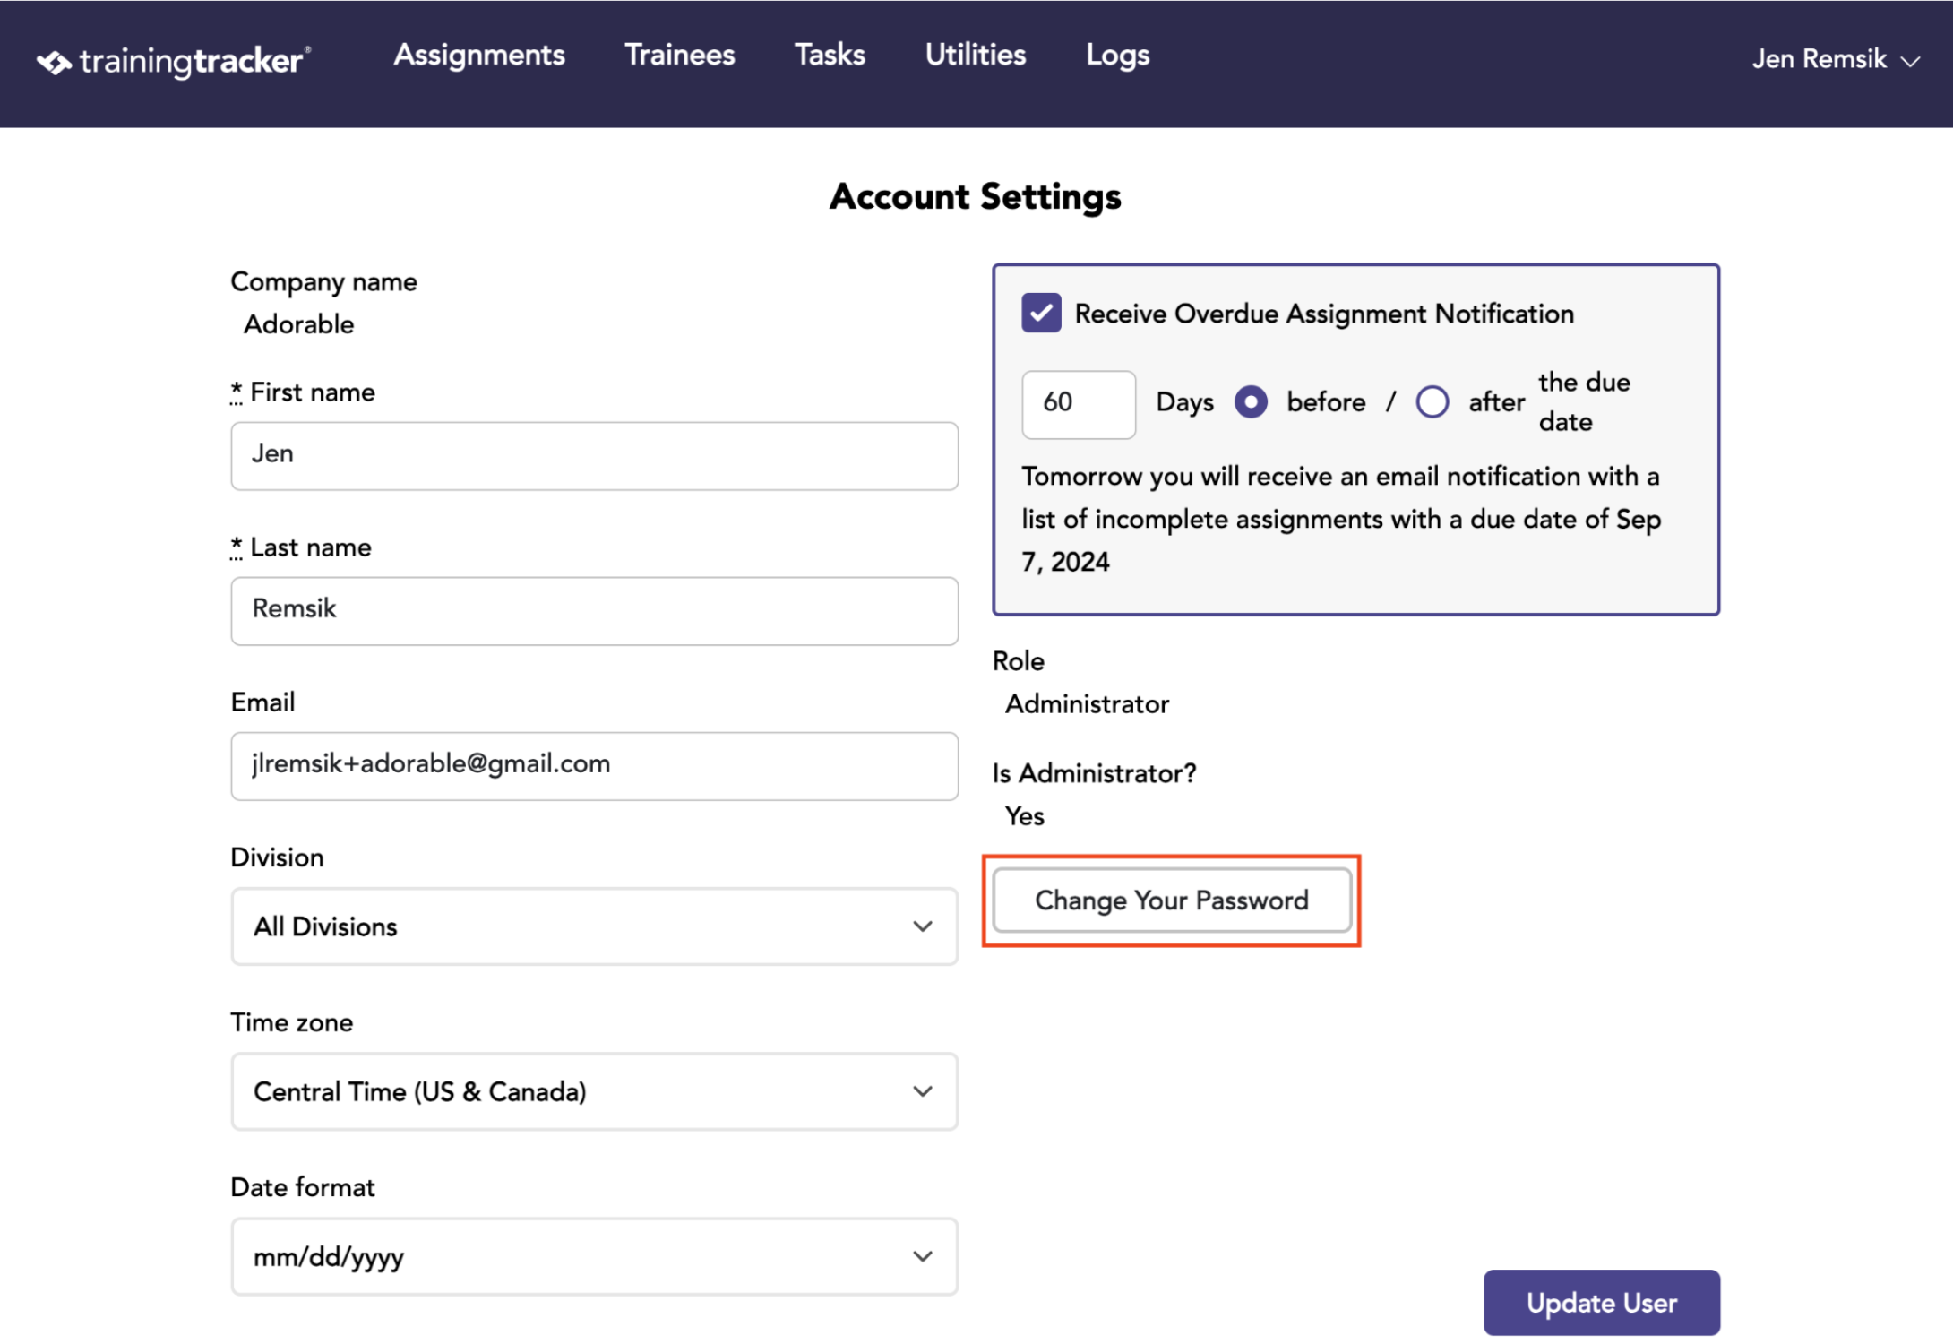
Task: Go to the Trainees menu
Action: coord(680,56)
